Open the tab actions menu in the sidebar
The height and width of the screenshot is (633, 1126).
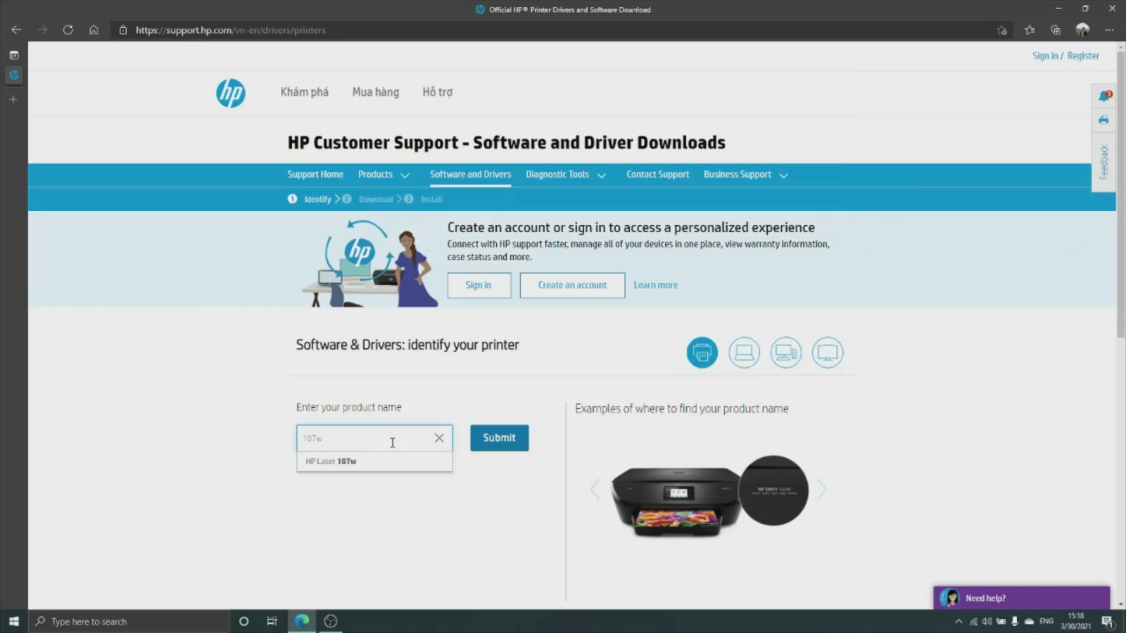pos(13,55)
